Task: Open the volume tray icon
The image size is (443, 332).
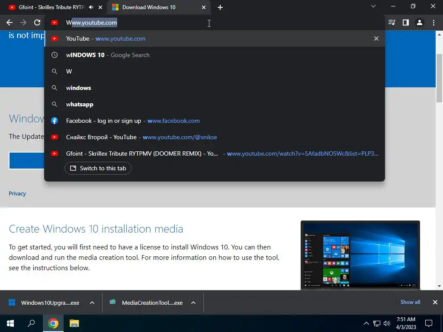Action: (x=387, y=323)
